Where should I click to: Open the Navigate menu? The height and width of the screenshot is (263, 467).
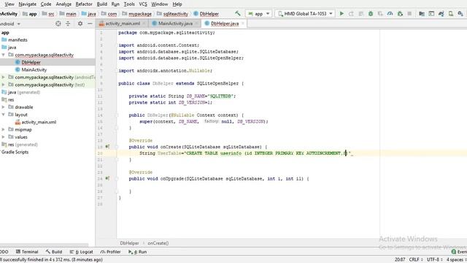(x=28, y=4)
